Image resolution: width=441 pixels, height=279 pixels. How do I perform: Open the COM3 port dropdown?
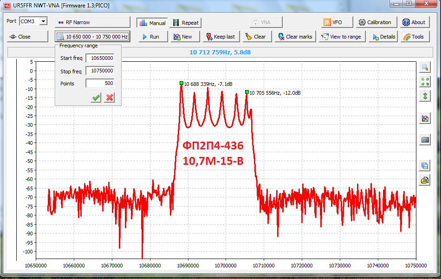click(x=43, y=21)
